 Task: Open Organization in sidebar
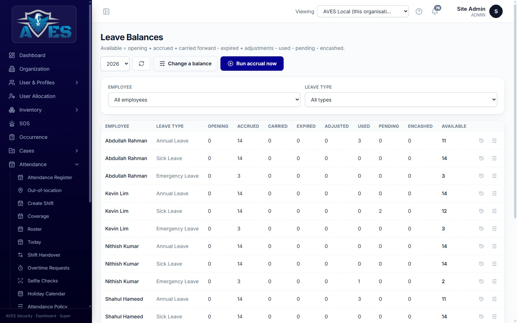pyautogui.click(x=44, y=69)
